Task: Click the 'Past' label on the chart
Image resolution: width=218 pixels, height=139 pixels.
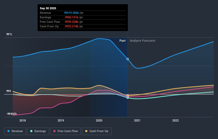Action: [x=122, y=41]
